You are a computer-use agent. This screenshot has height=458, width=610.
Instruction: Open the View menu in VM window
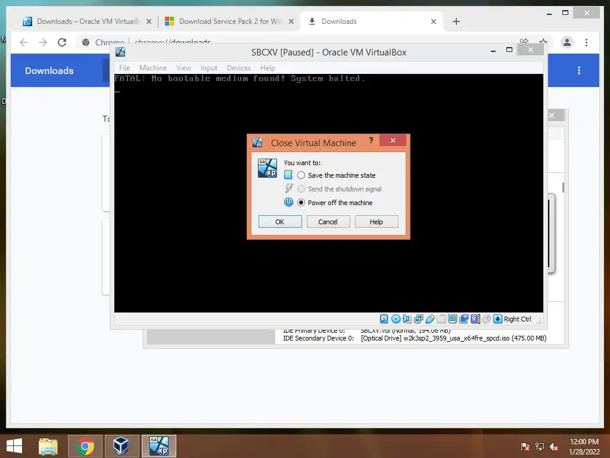[183, 68]
